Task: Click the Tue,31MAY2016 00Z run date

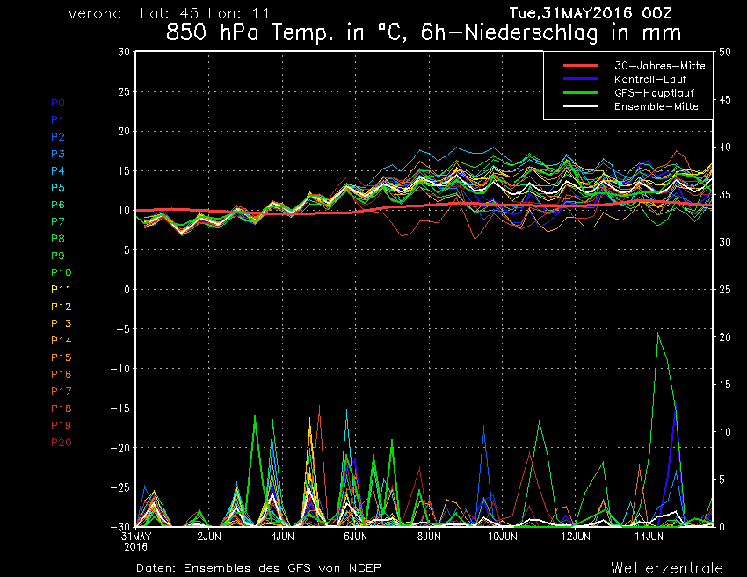Action: tap(591, 13)
